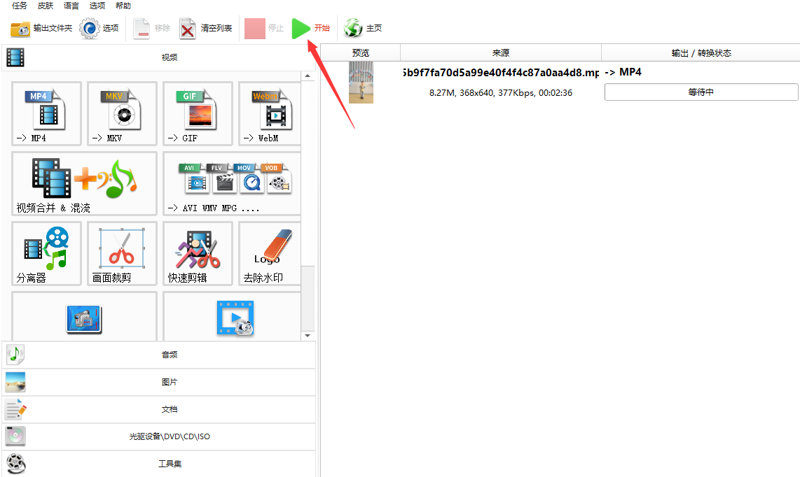Click the video preview thumbnail
This screenshot has width=800, height=477.
point(361,83)
